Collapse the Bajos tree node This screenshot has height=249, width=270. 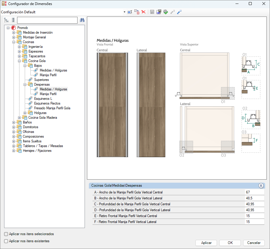tap(25, 66)
